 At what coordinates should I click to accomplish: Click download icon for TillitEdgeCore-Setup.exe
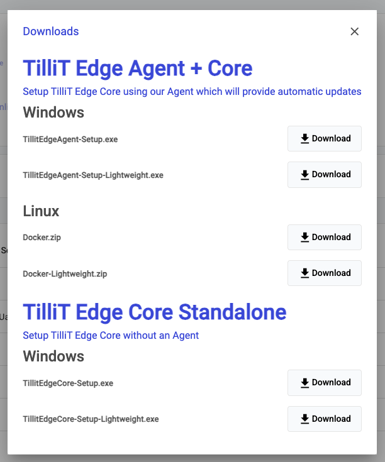[x=304, y=383]
